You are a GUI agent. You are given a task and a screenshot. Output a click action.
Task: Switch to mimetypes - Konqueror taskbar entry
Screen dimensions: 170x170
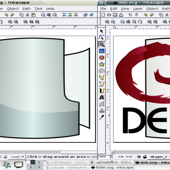(68, 162)
